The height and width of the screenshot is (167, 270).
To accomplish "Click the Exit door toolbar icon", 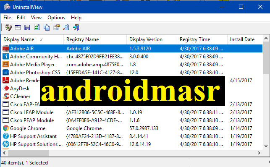I will point(76,27).
